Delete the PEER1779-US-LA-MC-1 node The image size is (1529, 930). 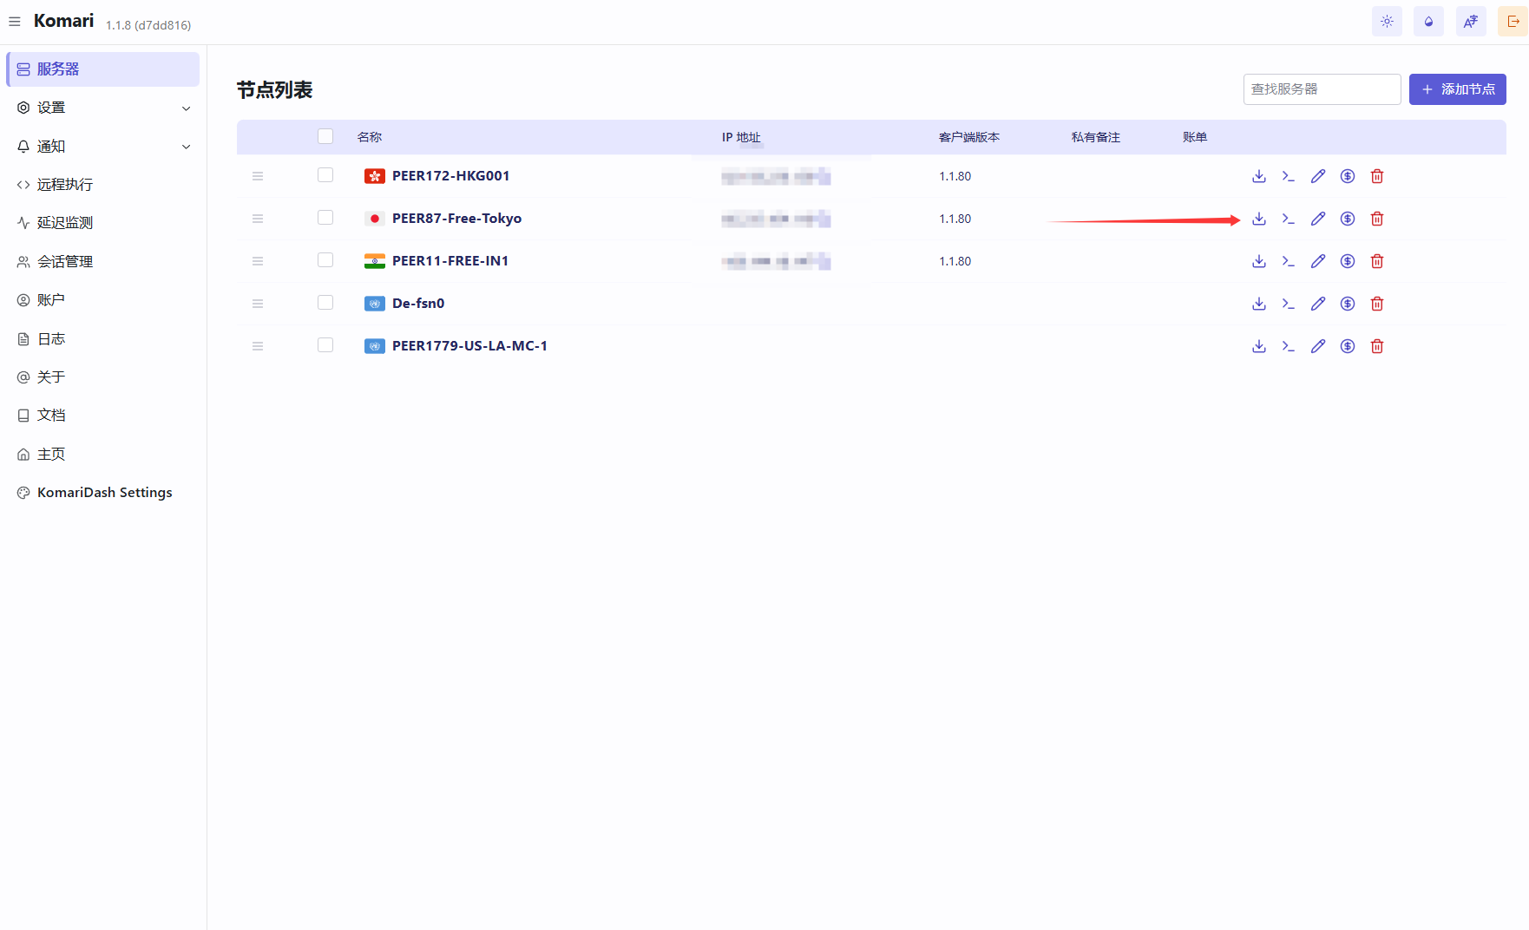(1377, 346)
